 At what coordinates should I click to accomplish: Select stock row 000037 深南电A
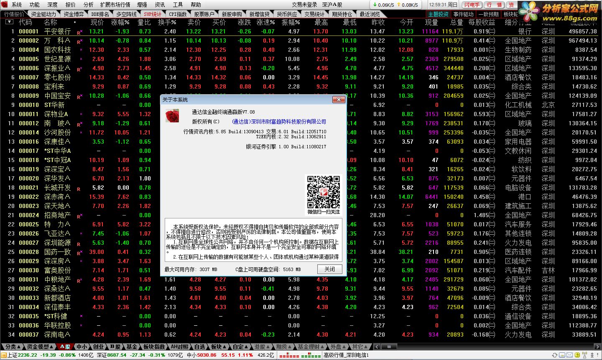pos(301,335)
